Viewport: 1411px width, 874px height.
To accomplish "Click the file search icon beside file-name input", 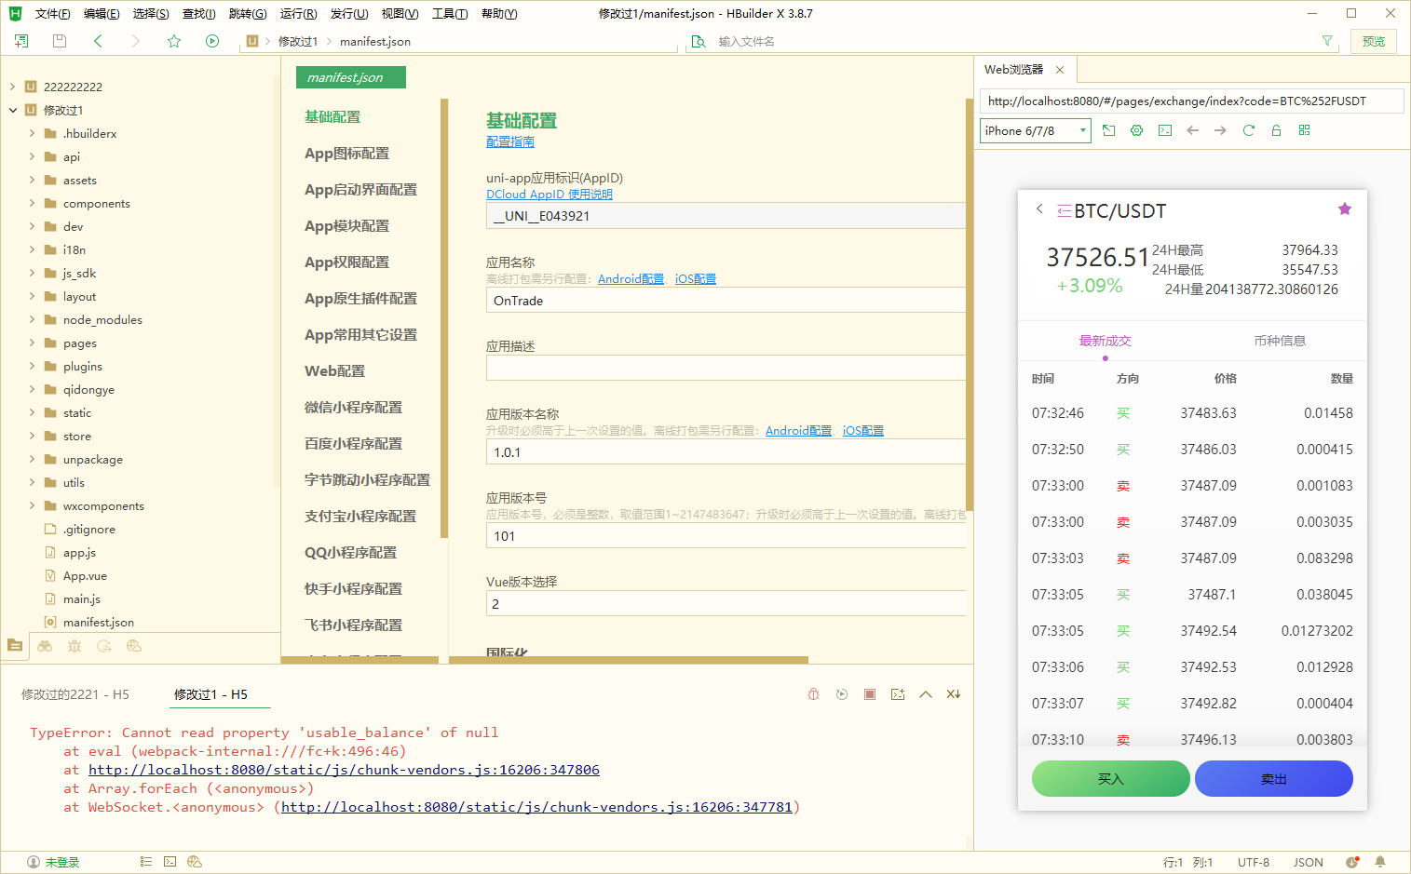I will (699, 42).
